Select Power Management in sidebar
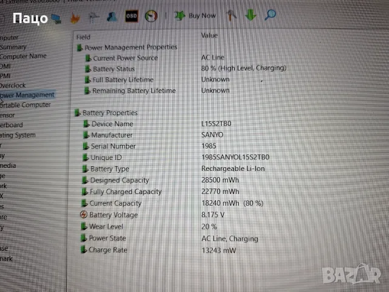 pos(27,95)
